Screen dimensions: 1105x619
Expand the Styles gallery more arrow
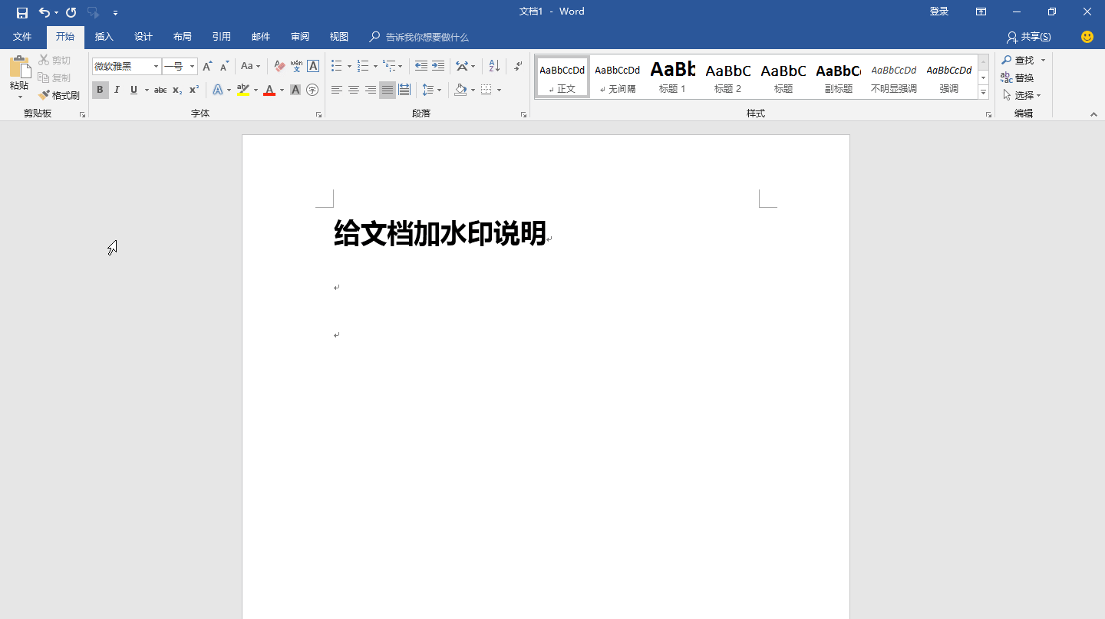983,93
